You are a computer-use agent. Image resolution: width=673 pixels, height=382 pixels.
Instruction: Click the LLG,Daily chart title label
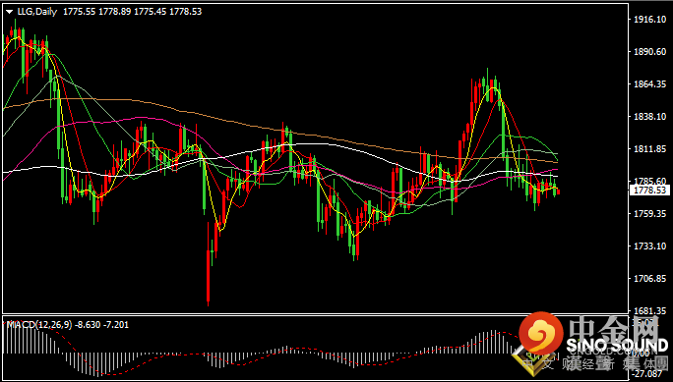point(37,12)
